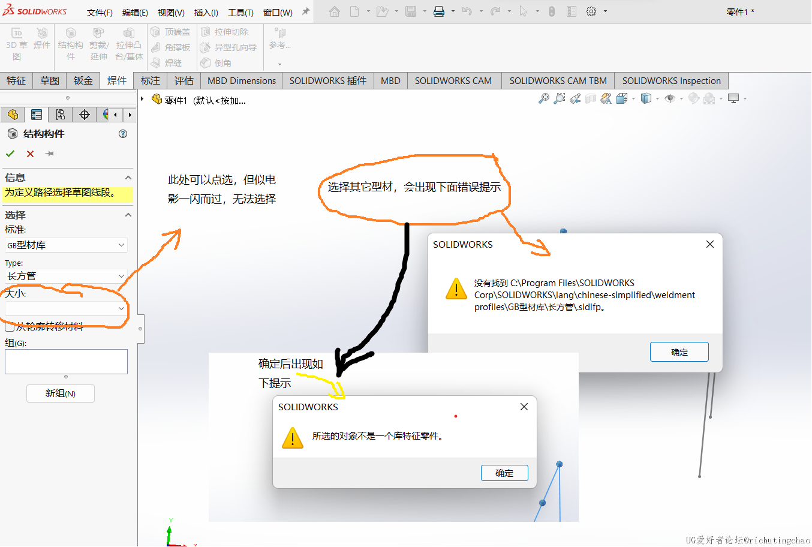The height and width of the screenshot is (547, 812).
Task: Open the 插入(I) menu
Action: point(206,13)
